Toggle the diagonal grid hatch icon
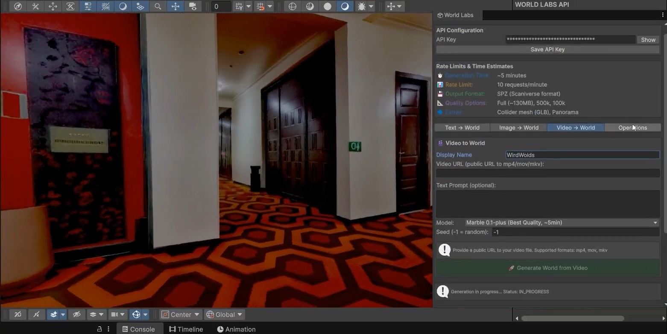The width and height of the screenshot is (667, 334). 105,6
